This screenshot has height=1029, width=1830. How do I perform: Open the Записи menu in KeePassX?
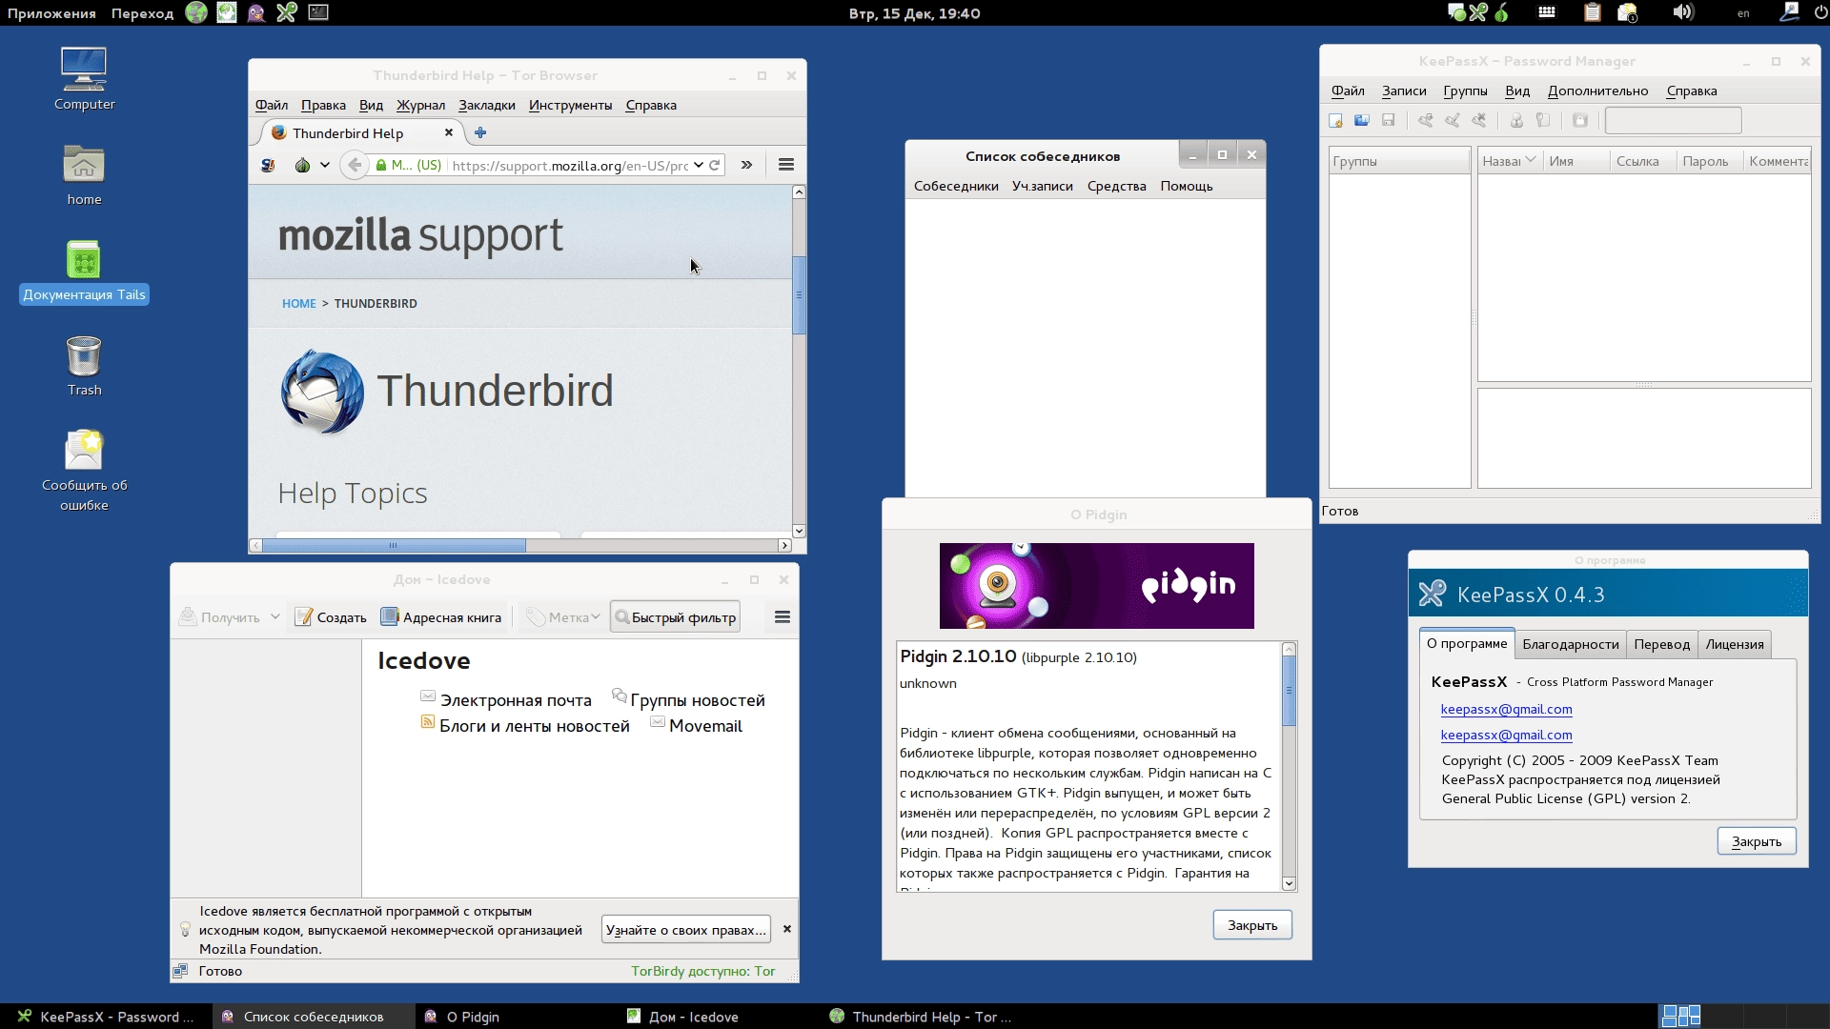(x=1404, y=91)
